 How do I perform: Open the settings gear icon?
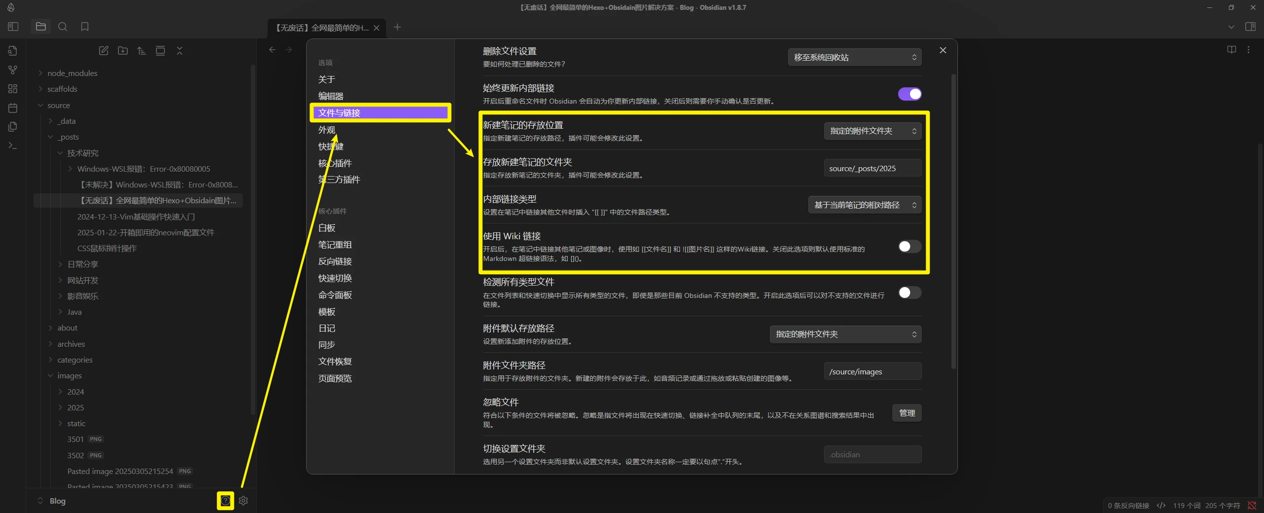click(243, 501)
